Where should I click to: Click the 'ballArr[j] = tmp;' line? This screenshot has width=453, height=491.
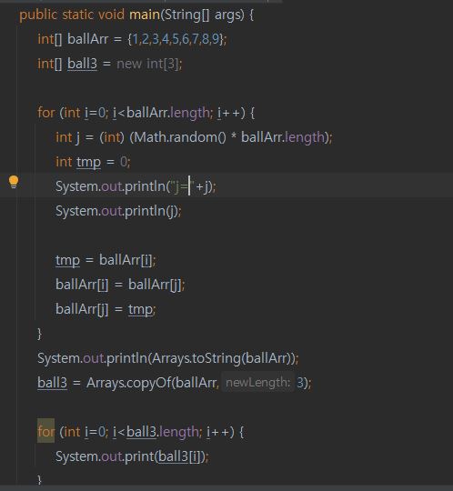click(106, 309)
